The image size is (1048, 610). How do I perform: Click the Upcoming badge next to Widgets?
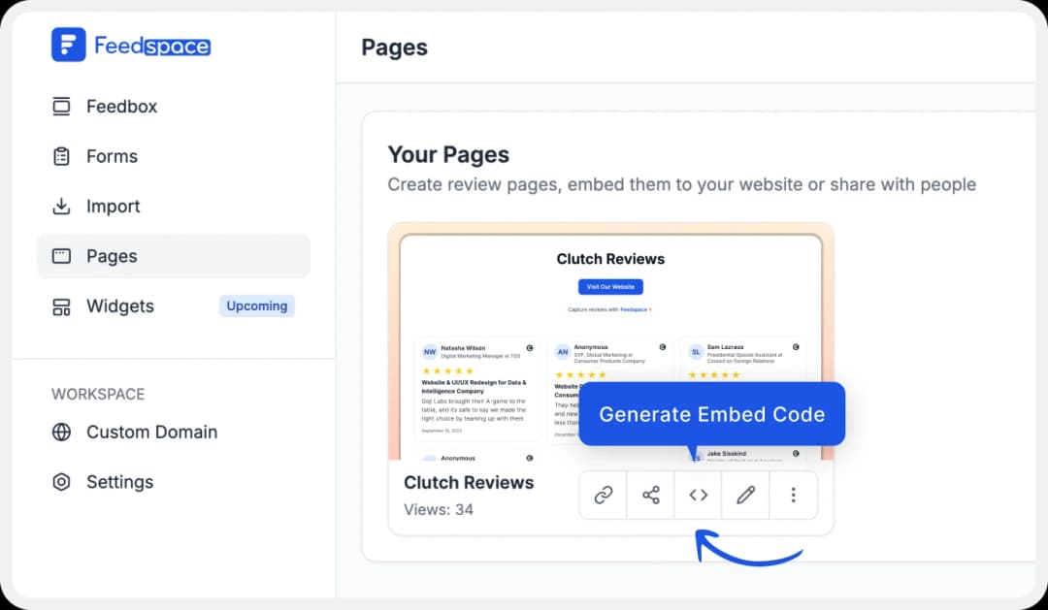tap(256, 305)
